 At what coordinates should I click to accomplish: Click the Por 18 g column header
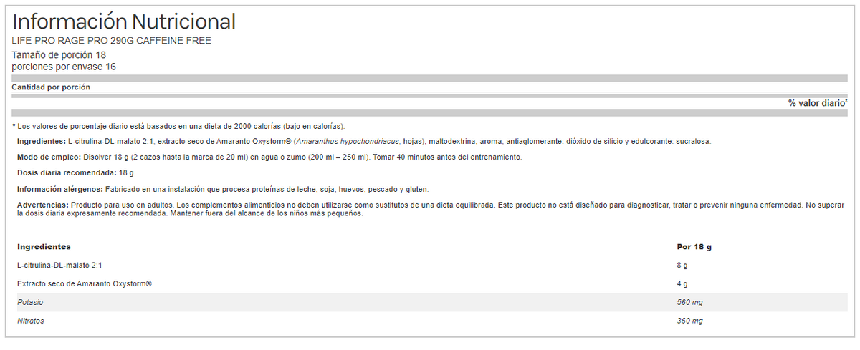coord(694,247)
